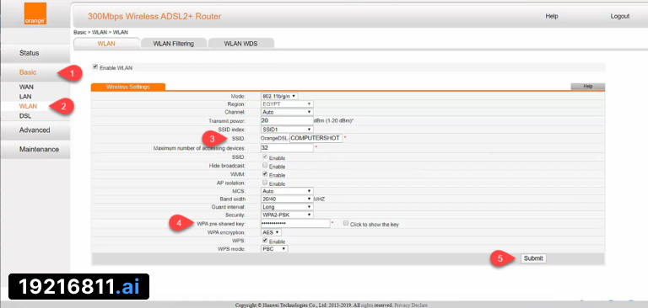Open the Status menu
Screen dimensions: 648x308
click(x=30, y=53)
